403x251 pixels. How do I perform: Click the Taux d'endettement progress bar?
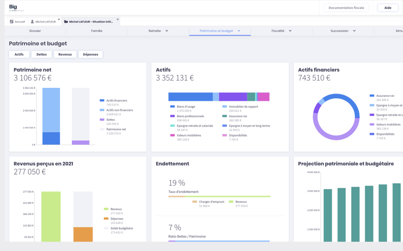[x=219, y=197]
